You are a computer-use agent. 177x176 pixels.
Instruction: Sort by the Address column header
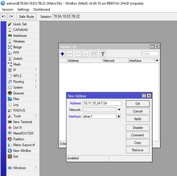85,61
